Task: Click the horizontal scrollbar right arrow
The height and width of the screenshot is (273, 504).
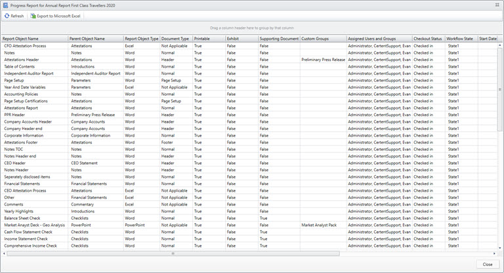Action: [x=494, y=253]
